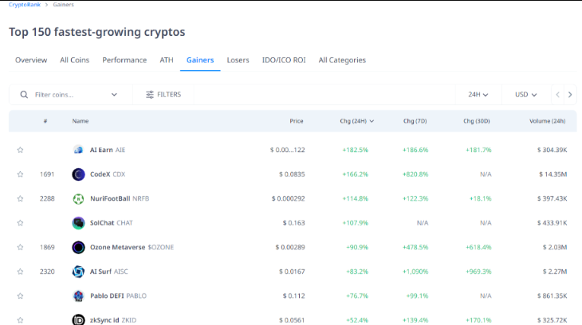Go to CryptoRank breadcrumb link
The width and height of the screenshot is (582, 325).
(25, 5)
